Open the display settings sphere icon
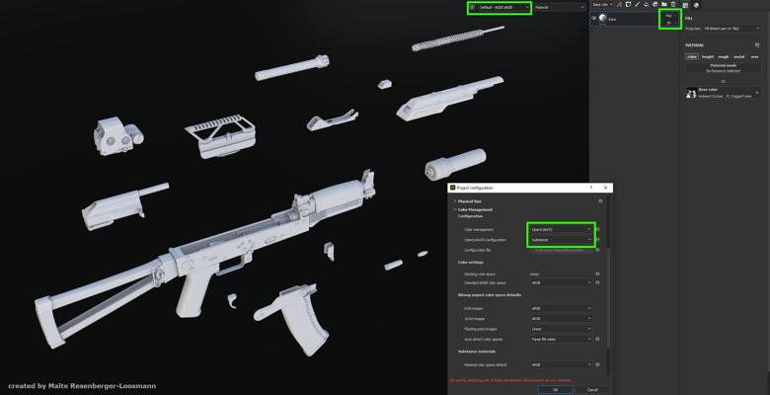This screenshot has width=770, height=395. (x=696, y=5)
